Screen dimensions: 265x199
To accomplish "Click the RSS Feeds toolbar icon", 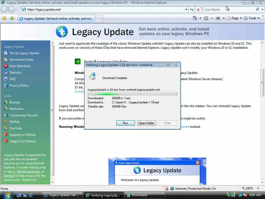I will tap(206, 18).
